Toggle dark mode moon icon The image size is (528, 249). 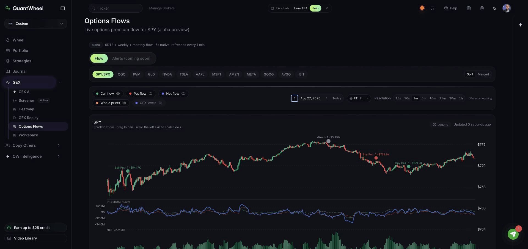coord(494,8)
